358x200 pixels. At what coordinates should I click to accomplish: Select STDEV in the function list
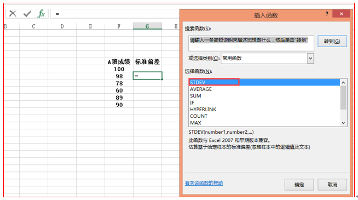[x=264, y=82]
